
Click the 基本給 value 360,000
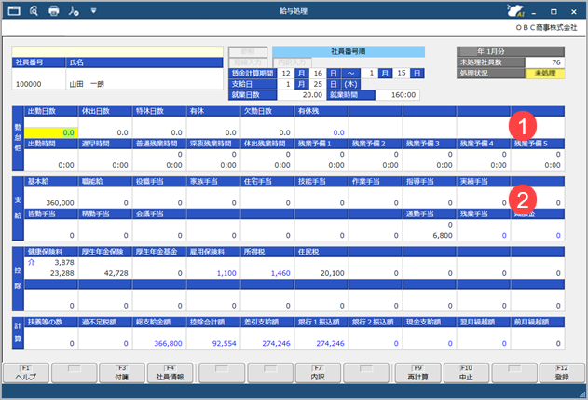point(60,203)
